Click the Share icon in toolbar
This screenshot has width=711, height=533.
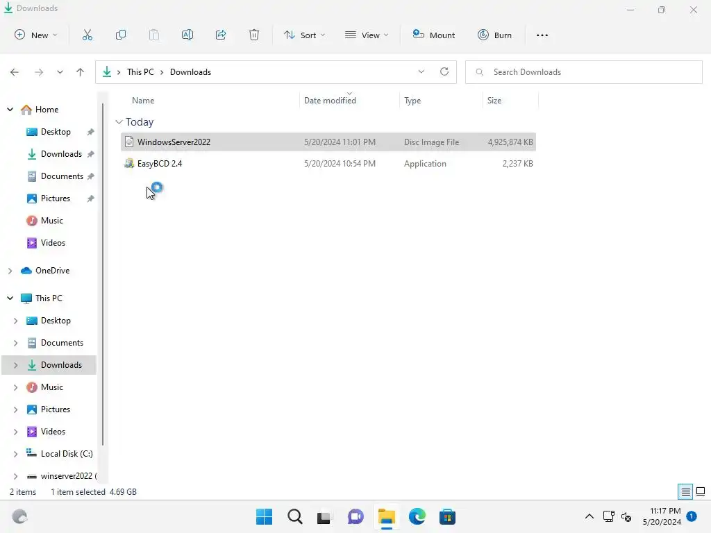click(221, 35)
